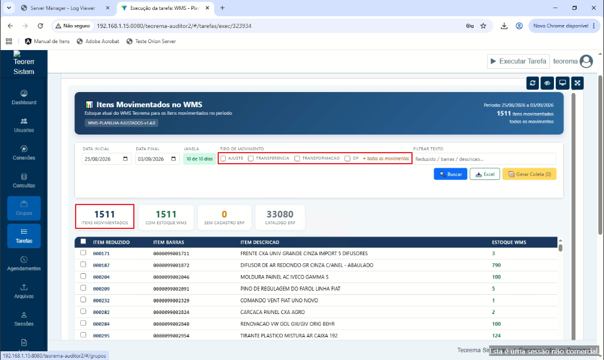
Task: Check the row checkbox for item 000204
Action: tap(83, 276)
